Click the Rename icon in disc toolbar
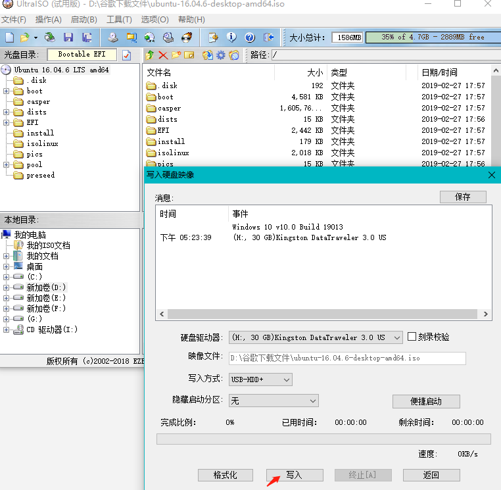The height and width of the screenshot is (490, 501). point(189,55)
